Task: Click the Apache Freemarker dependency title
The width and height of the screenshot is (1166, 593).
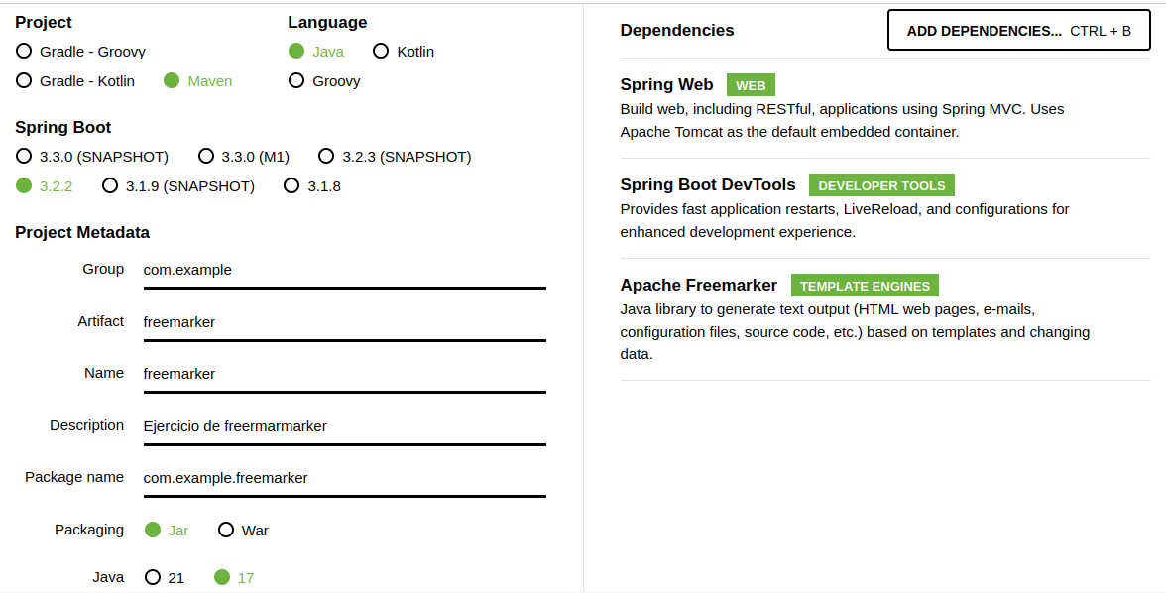Action: 698,285
